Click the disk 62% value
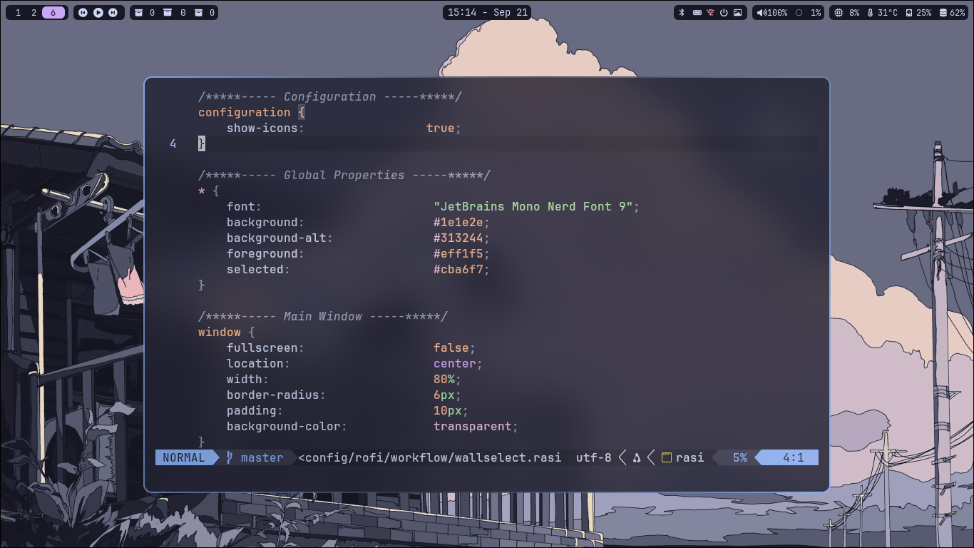974x548 pixels. pyautogui.click(x=958, y=13)
